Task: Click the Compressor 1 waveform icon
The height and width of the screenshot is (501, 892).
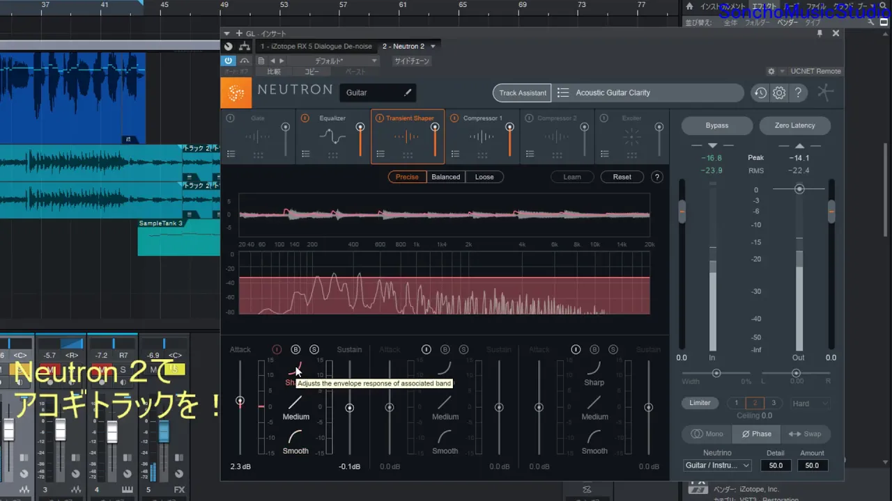Action: tap(482, 136)
